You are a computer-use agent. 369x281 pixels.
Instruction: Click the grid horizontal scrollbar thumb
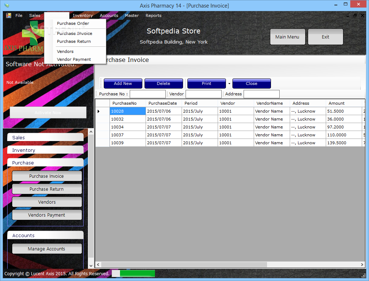[x=184, y=264]
